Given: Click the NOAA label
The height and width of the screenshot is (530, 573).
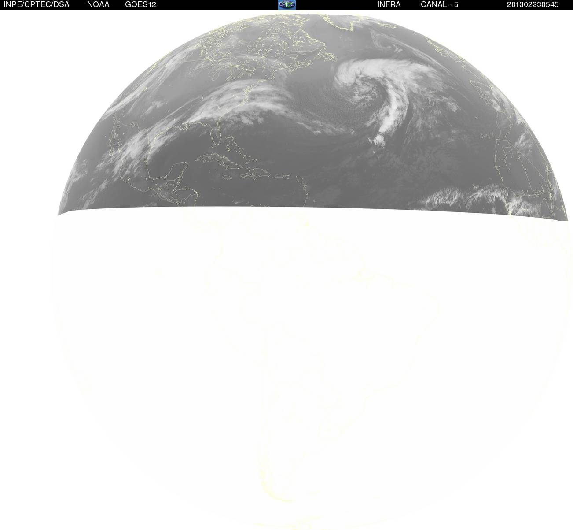Looking at the screenshot, I should (x=98, y=4).
